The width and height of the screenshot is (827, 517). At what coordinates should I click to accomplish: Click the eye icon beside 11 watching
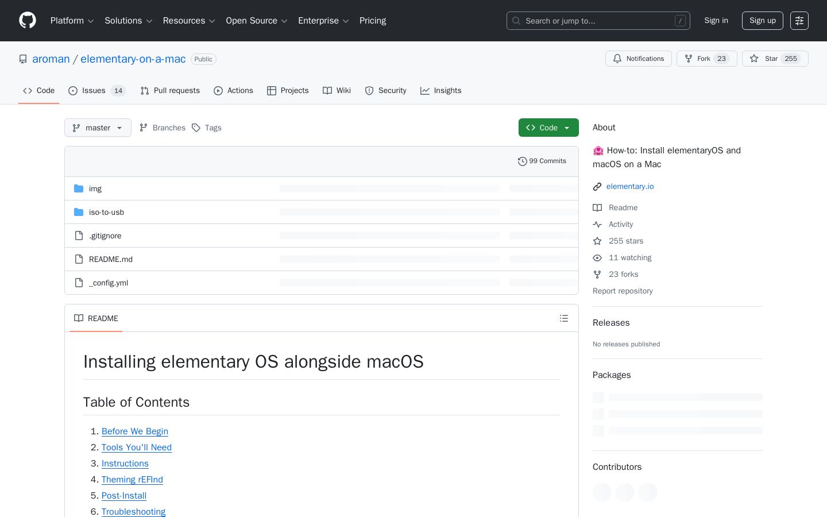pyautogui.click(x=597, y=258)
